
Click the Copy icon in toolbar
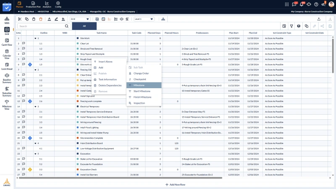tap(27, 19)
